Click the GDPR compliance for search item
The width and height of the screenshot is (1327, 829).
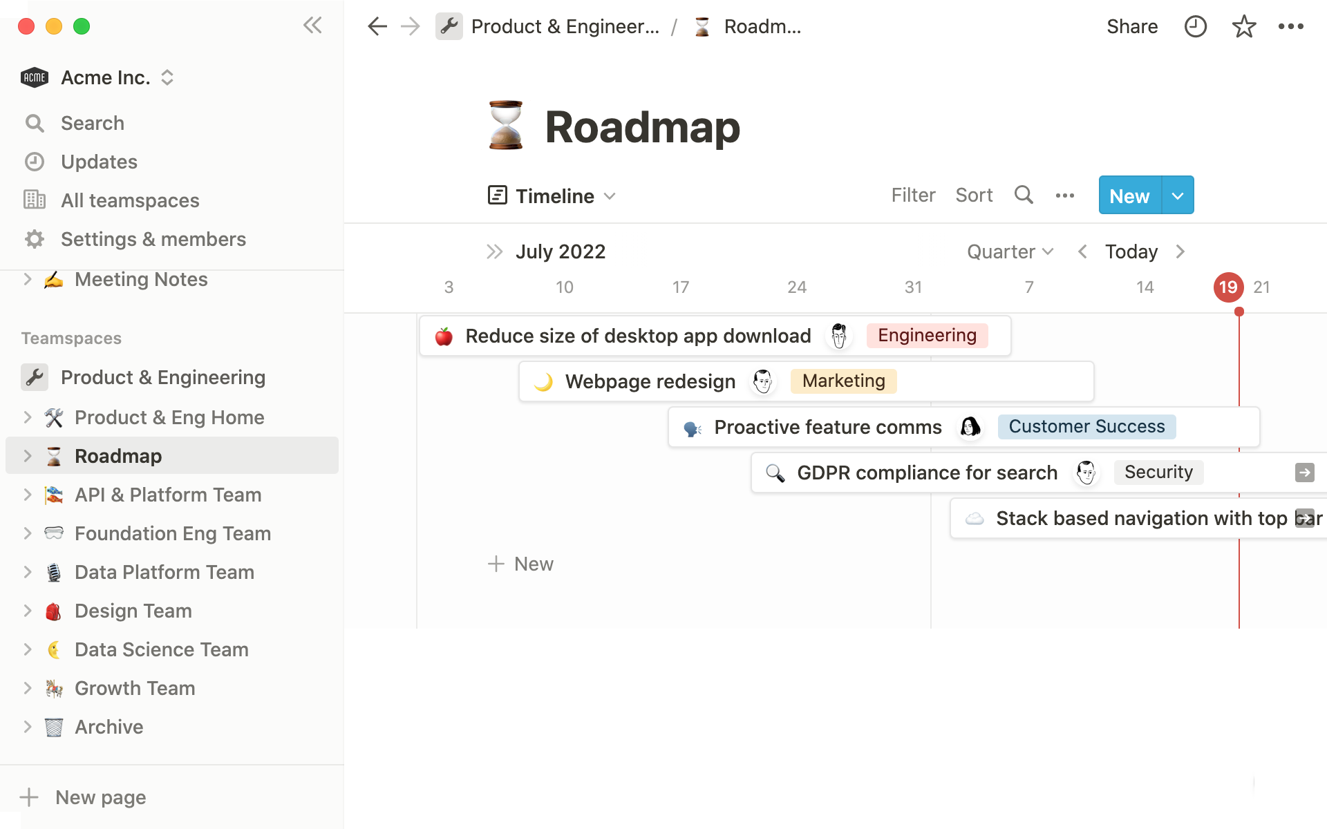(927, 472)
